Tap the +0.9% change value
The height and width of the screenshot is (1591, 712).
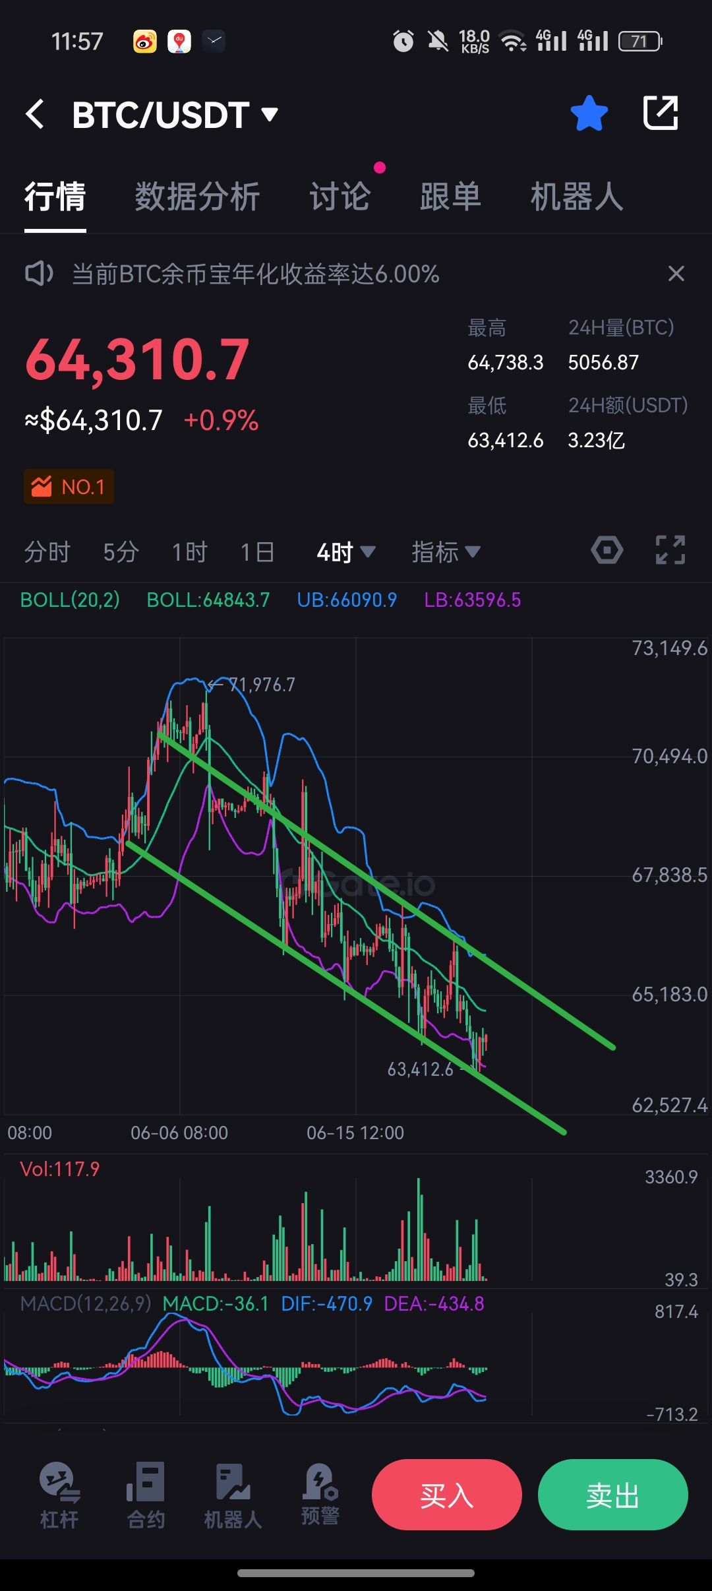(221, 420)
